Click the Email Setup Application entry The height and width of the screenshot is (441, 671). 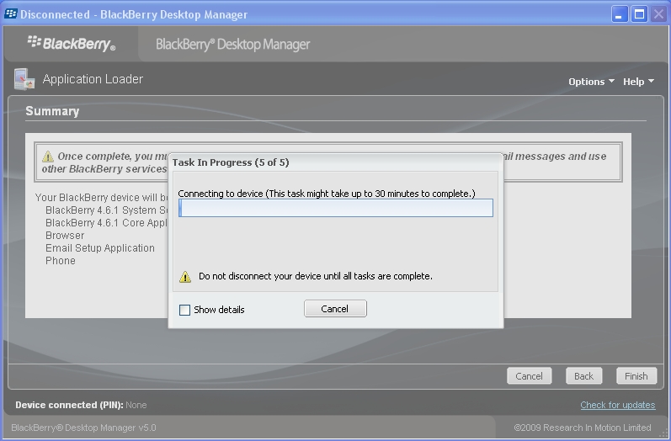click(99, 248)
